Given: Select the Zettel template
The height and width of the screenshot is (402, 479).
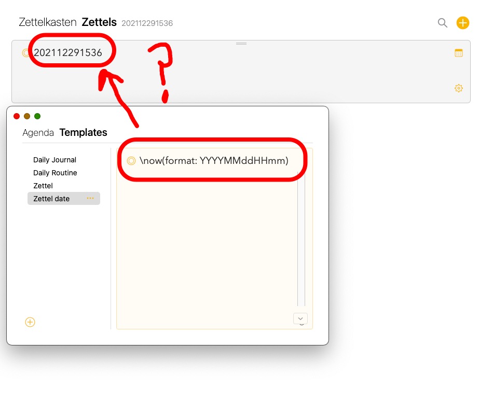Looking at the screenshot, I should [43, 186].
